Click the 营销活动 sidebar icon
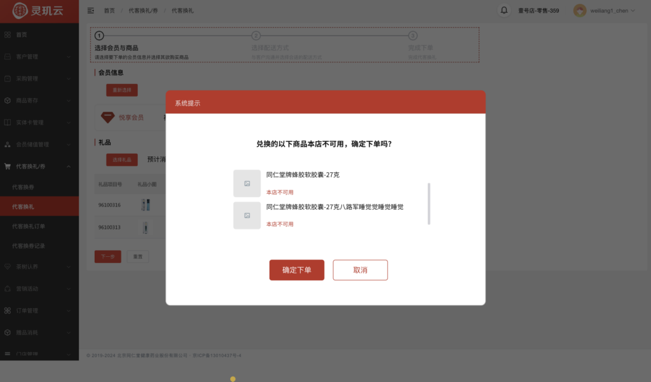The width and height of the screenshot is (651, 382). pyautogui.click(x=8, y=289)
